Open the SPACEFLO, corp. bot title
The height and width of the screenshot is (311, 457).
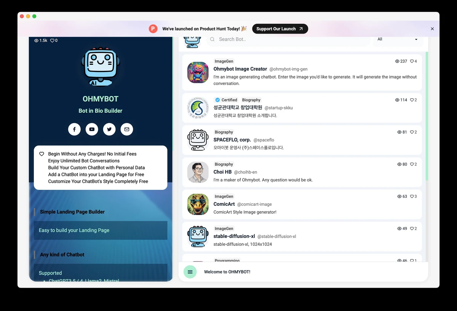coord(232,140)
